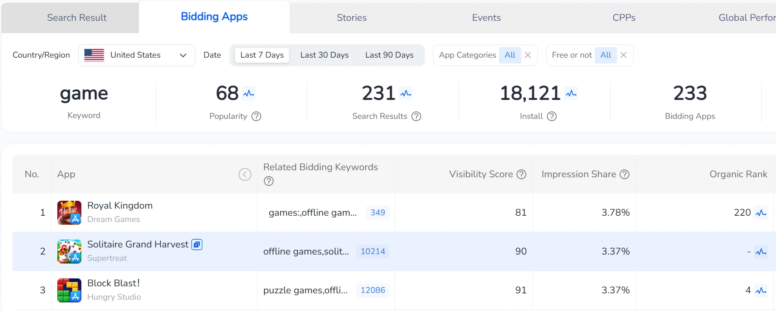
Task: Click Solitaire Grand Harvest copy badge icon
Action: (x=197, y=245)
